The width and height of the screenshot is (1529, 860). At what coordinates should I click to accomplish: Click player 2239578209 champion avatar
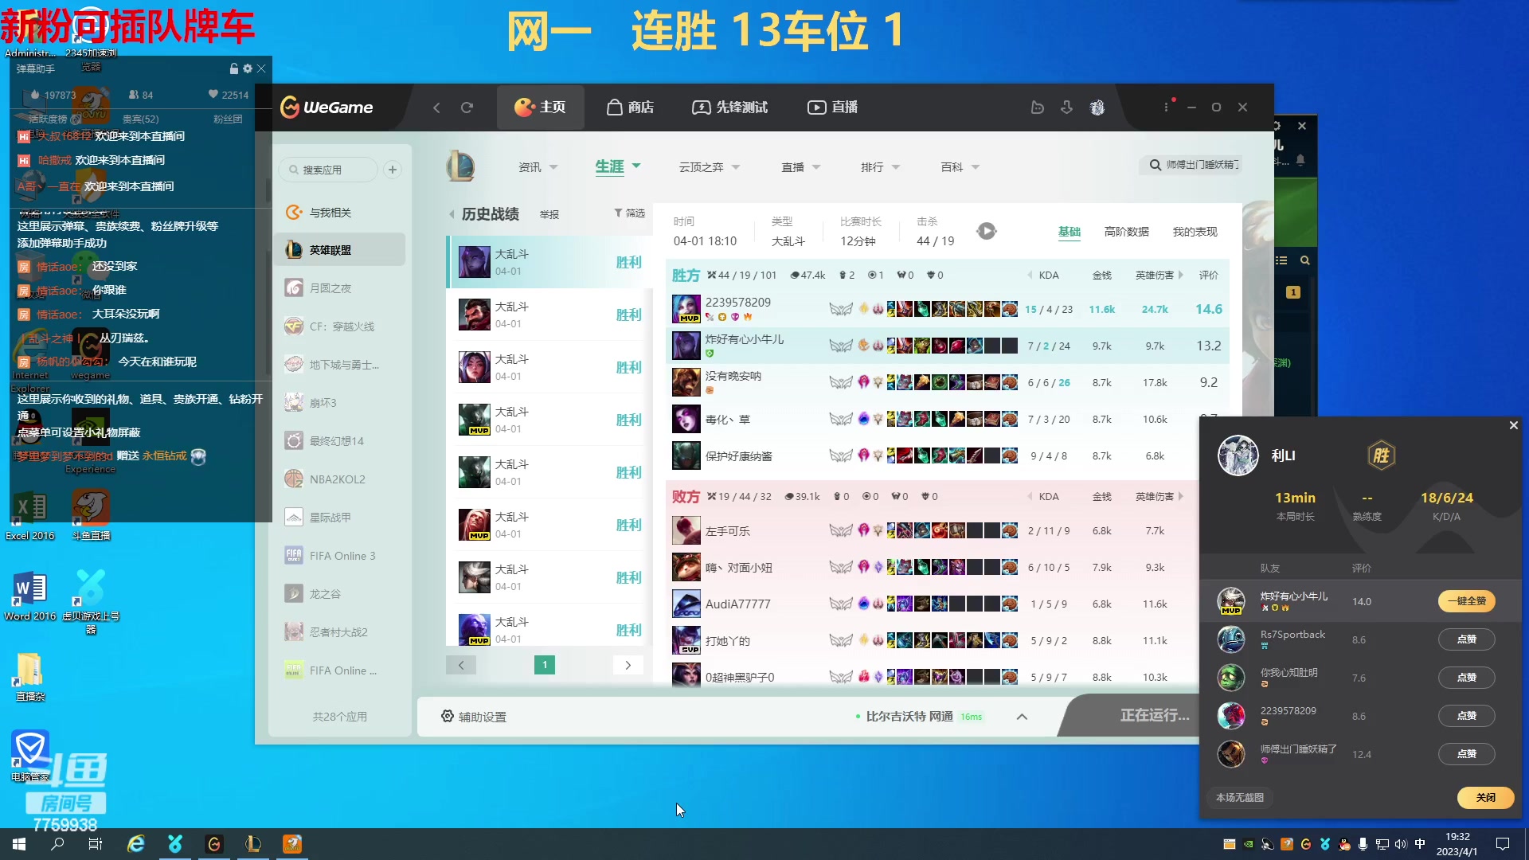click(686, 309)
